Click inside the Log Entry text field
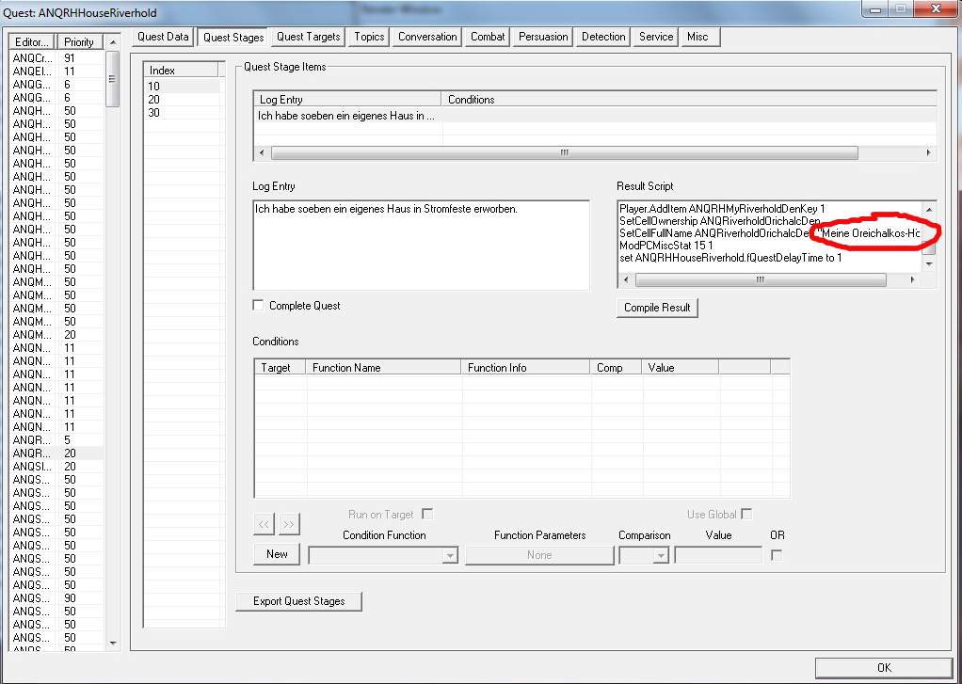 tap(421, 245)
